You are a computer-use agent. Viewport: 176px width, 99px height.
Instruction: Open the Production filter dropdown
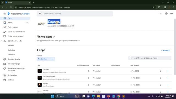click(46, 59)
